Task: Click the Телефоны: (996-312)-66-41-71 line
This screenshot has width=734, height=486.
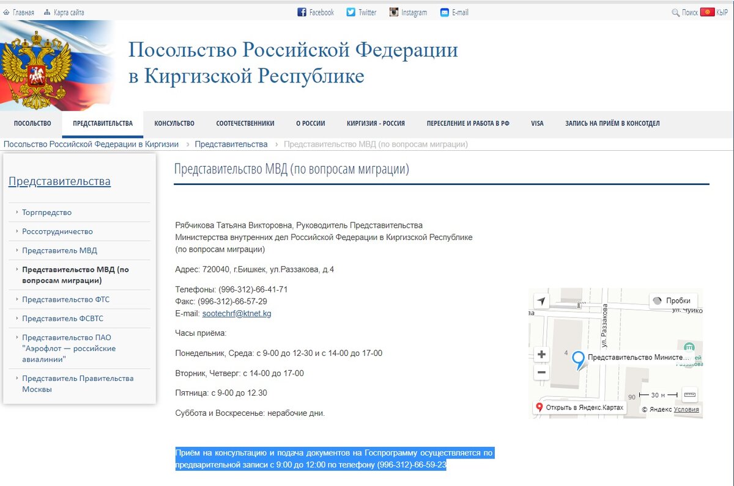Action: click(231, 289)
